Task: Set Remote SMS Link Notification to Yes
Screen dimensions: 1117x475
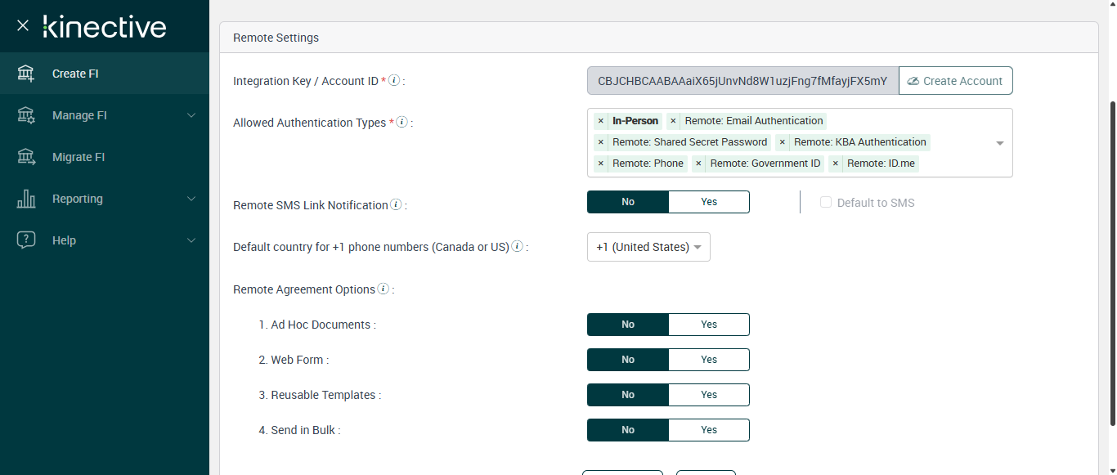Action: [x=708, y=202]
